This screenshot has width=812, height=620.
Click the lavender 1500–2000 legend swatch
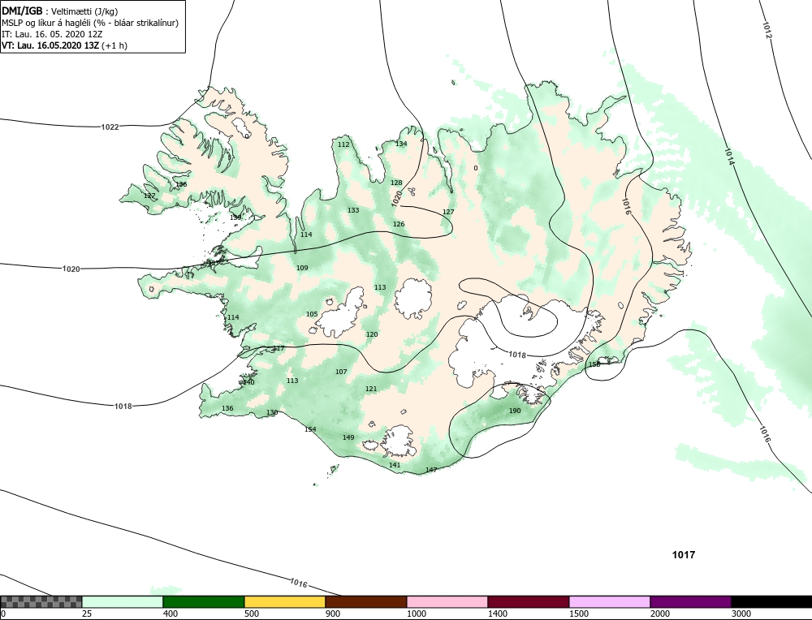pyautogui.click(x=610, y=601)
